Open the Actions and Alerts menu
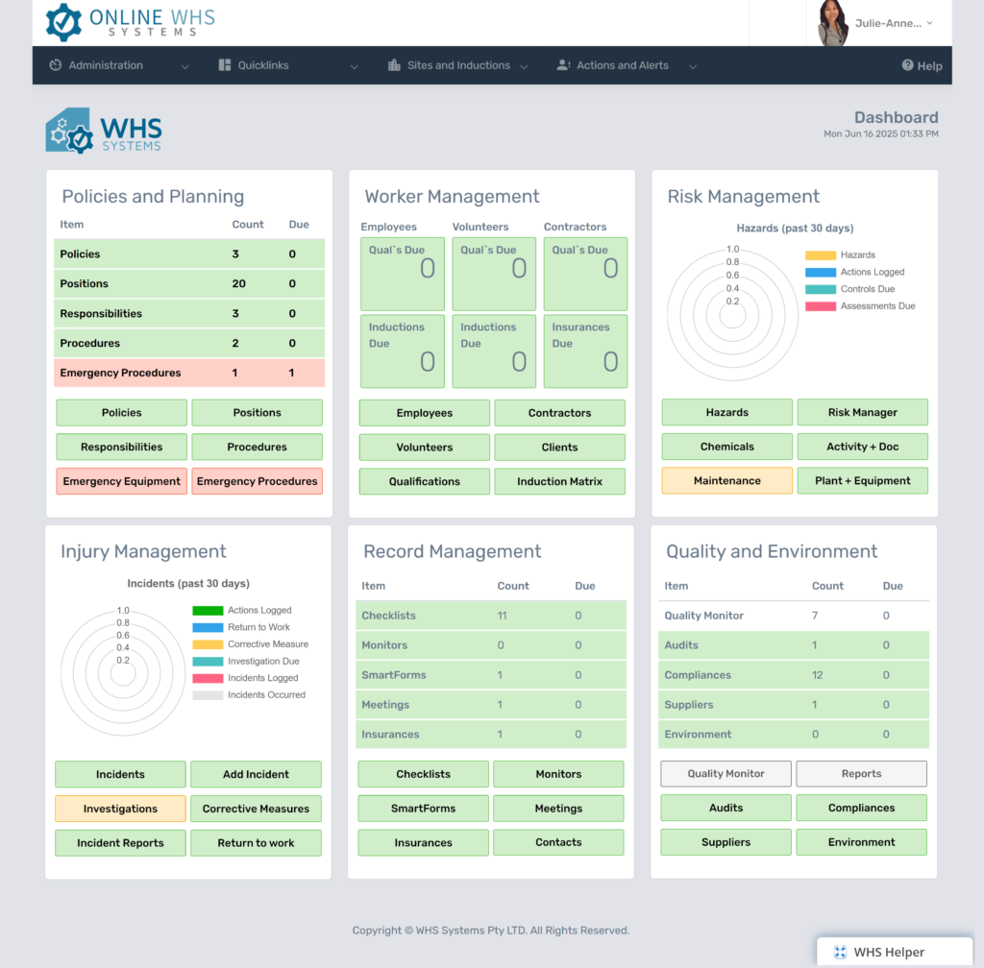Viewport: 984px width, 968px height. 622,65
